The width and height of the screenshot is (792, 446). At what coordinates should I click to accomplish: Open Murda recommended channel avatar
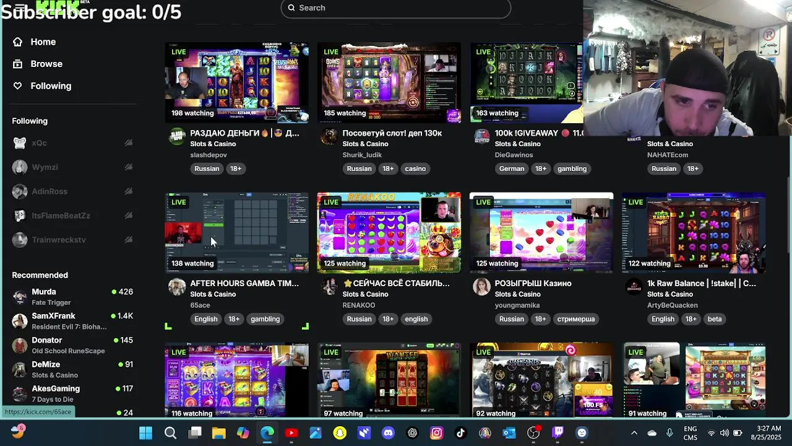pos(20,297)
